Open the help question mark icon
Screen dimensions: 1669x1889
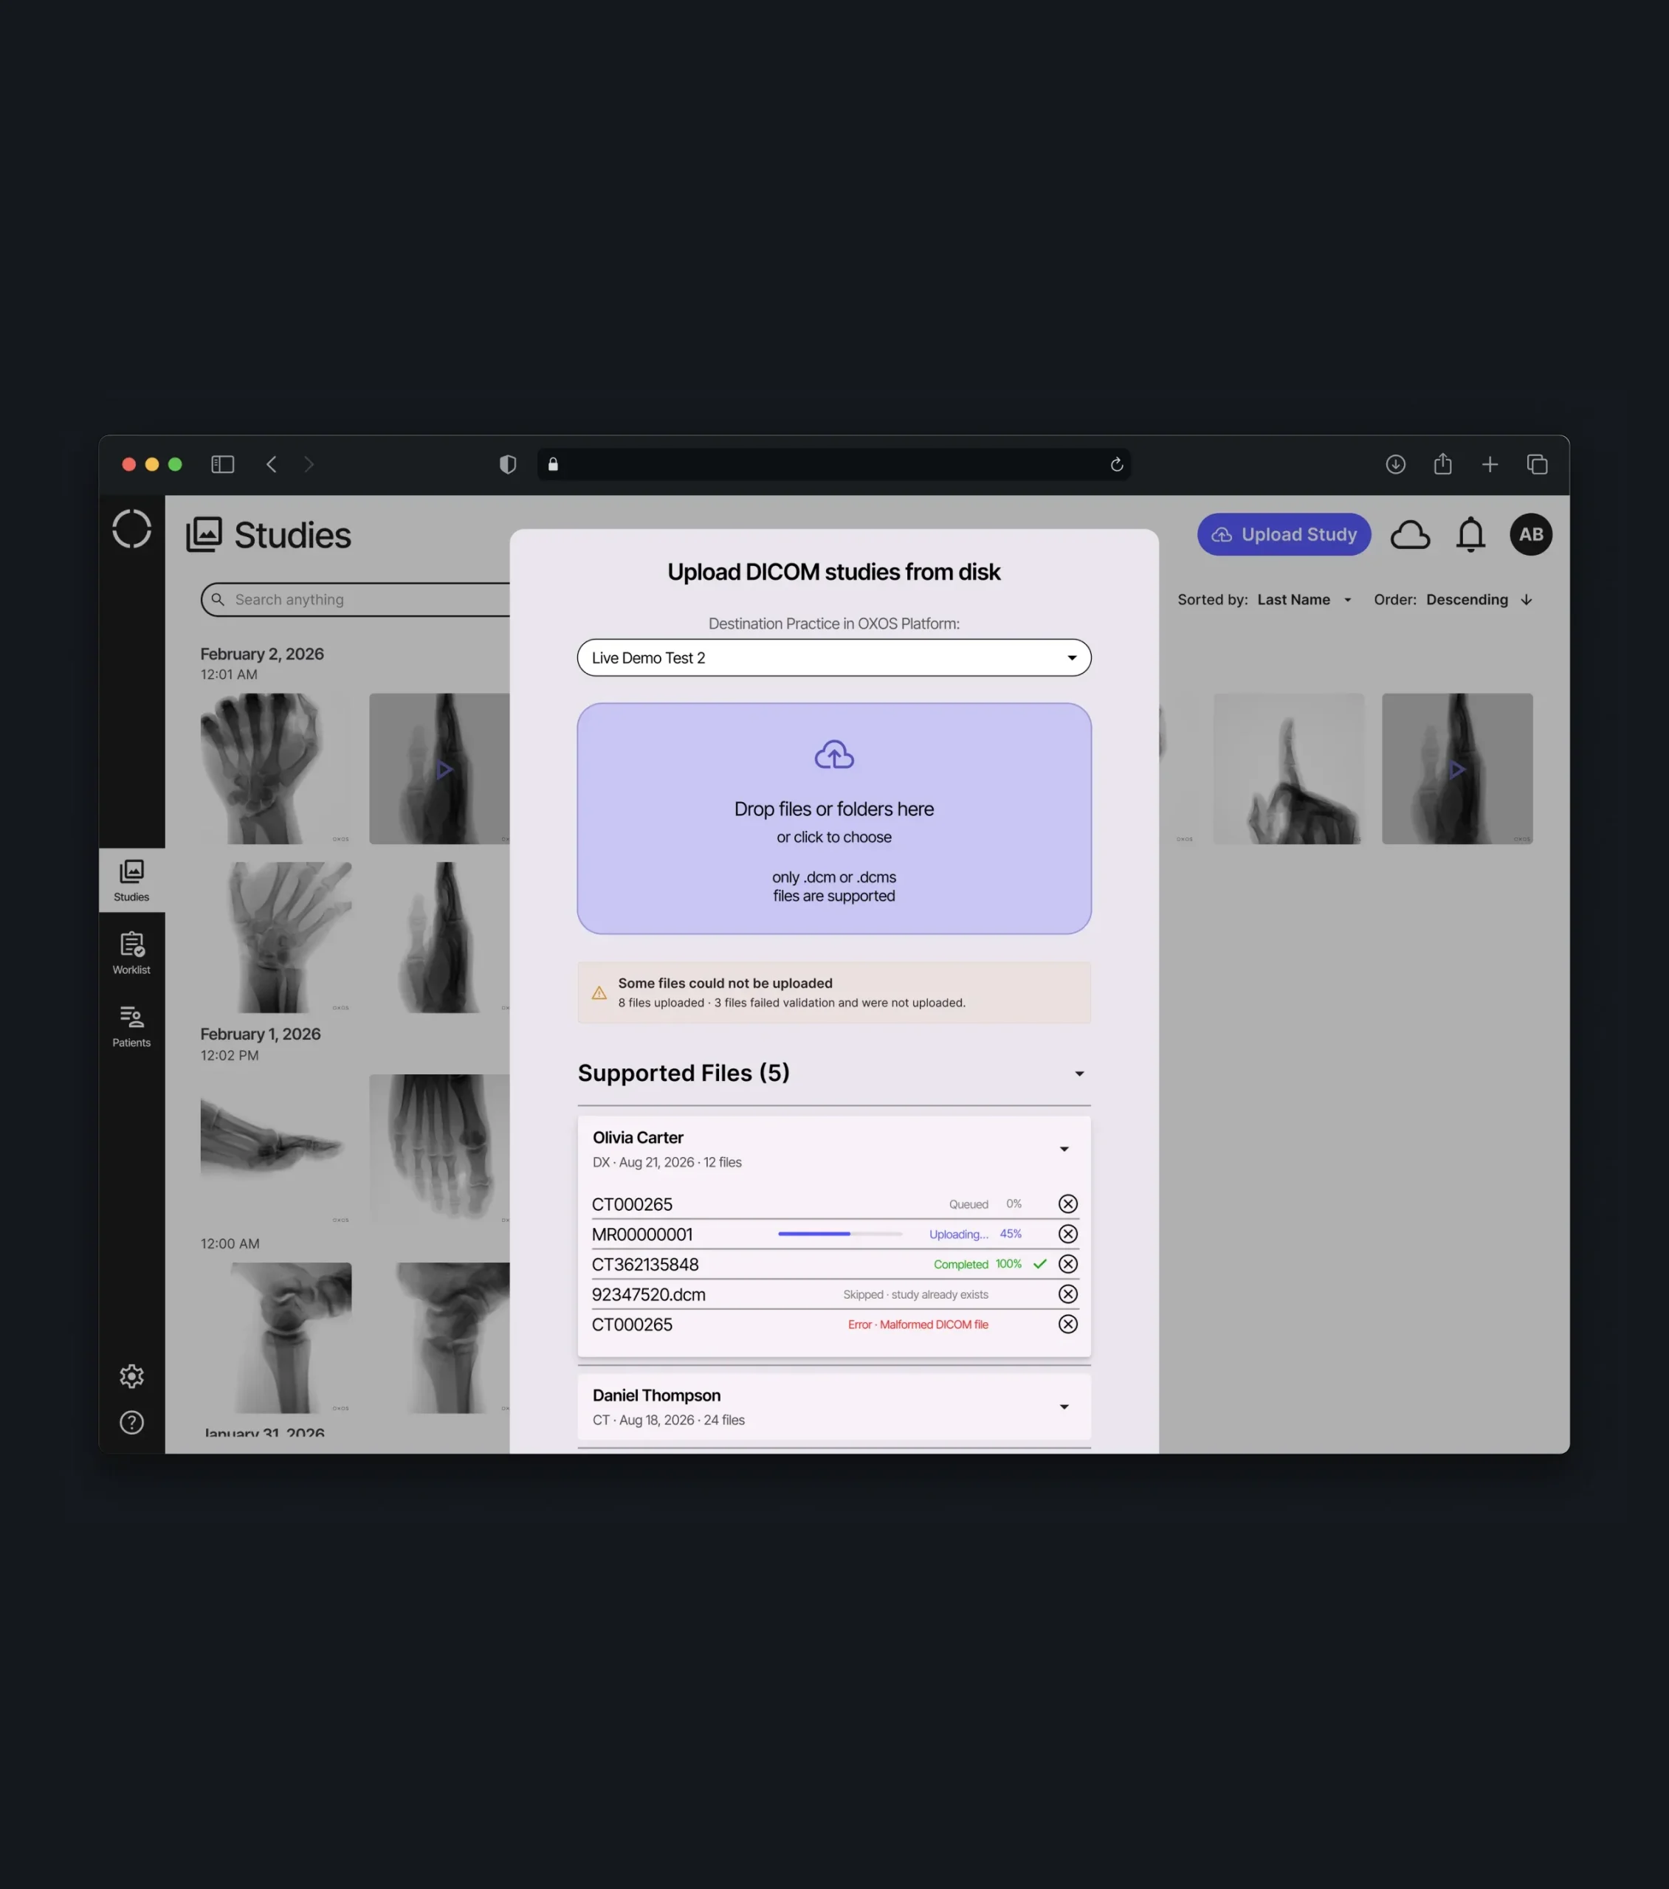[131, 1423]
